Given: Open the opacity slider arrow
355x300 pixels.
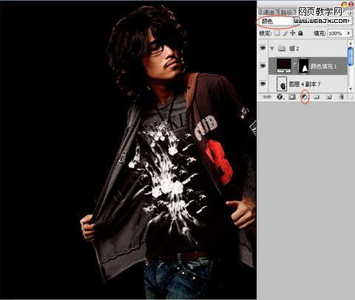Looking at the screenshot, I should [x=348, y=21].
